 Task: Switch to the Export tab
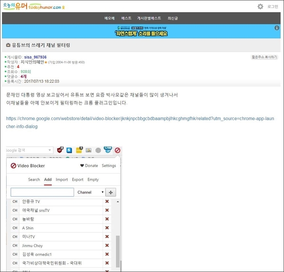tap(78, 180)
